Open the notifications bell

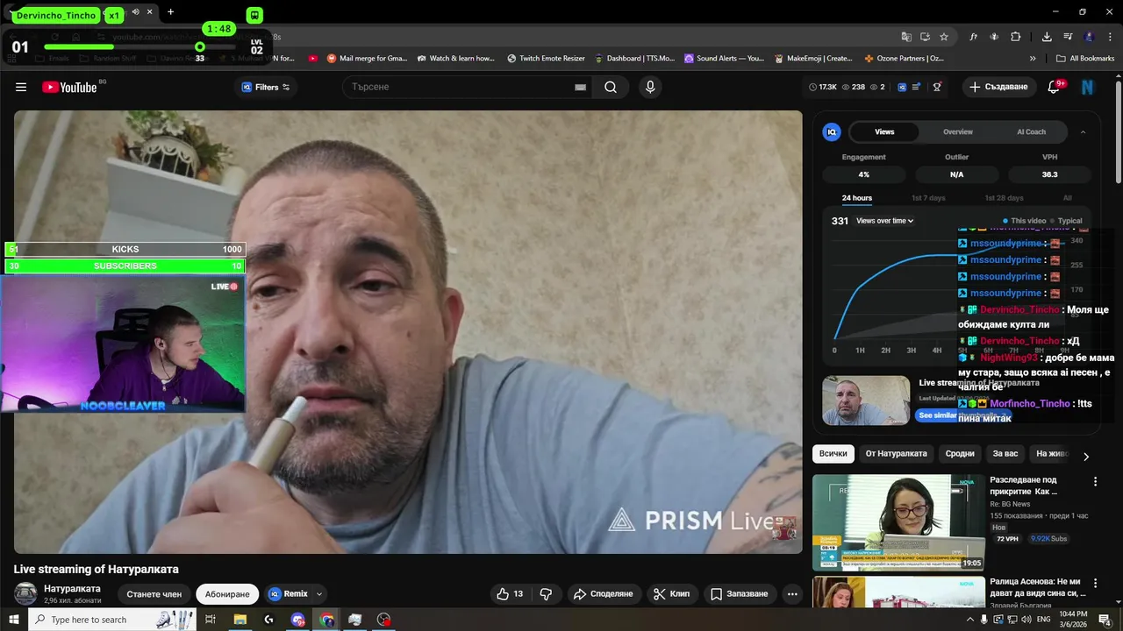tap(1055, 87)
